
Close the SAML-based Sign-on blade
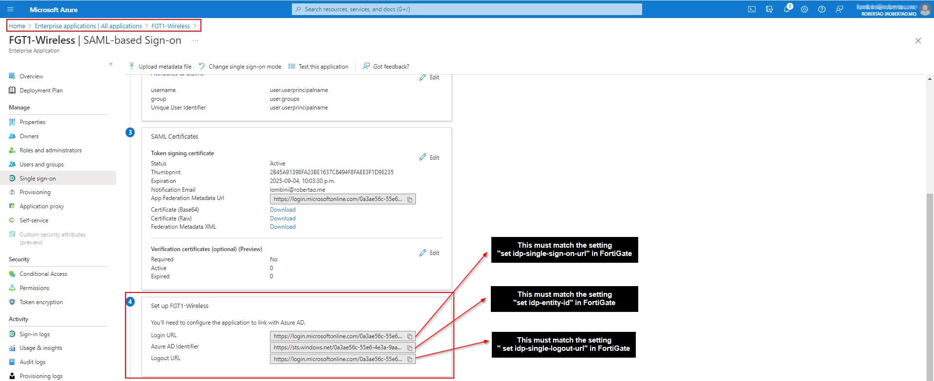[918, 41]
